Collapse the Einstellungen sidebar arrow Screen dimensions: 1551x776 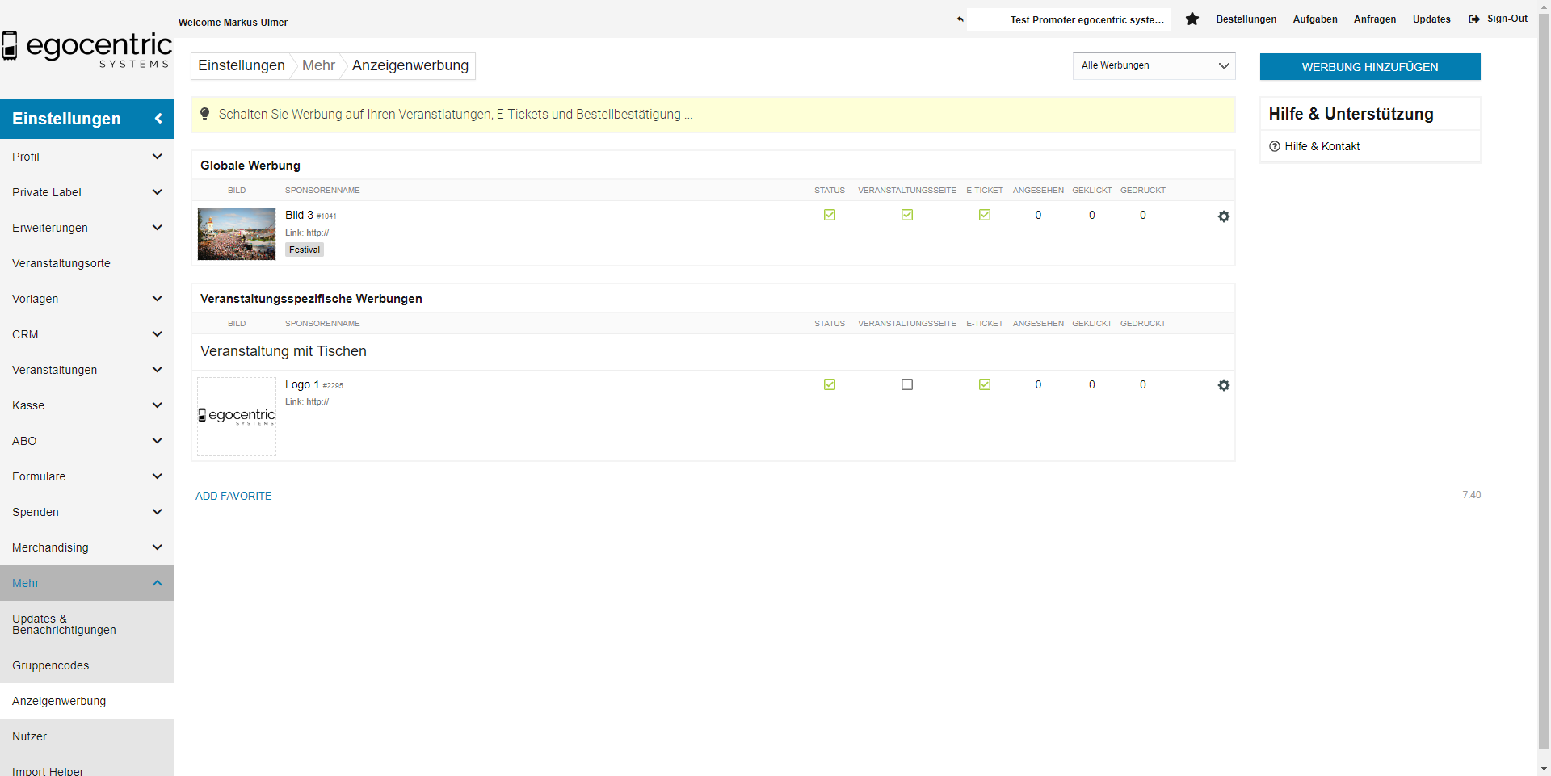click(x=158, y=119)
